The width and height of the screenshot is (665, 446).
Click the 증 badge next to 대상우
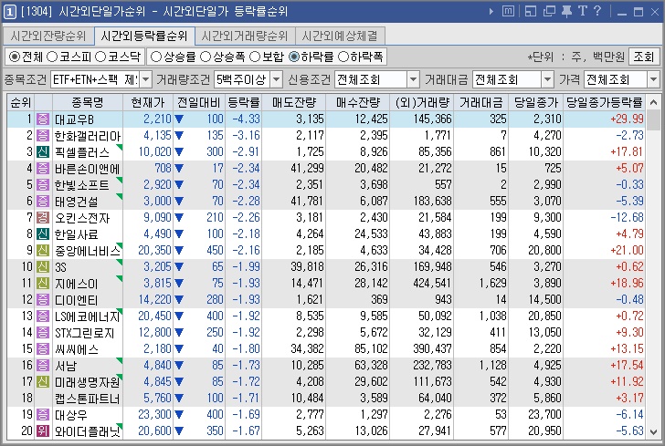click(x=43, y=415)
